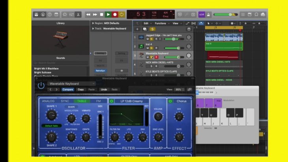The image size is (288, 162).
Task: Select the green Inst 4 region in timeline
Action: [224, 46]
